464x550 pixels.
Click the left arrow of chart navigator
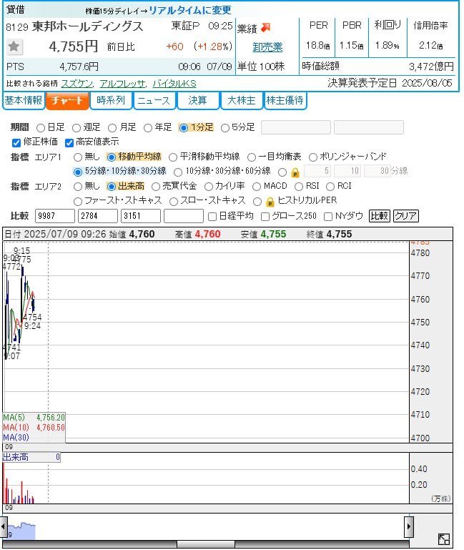click(3, 526)
